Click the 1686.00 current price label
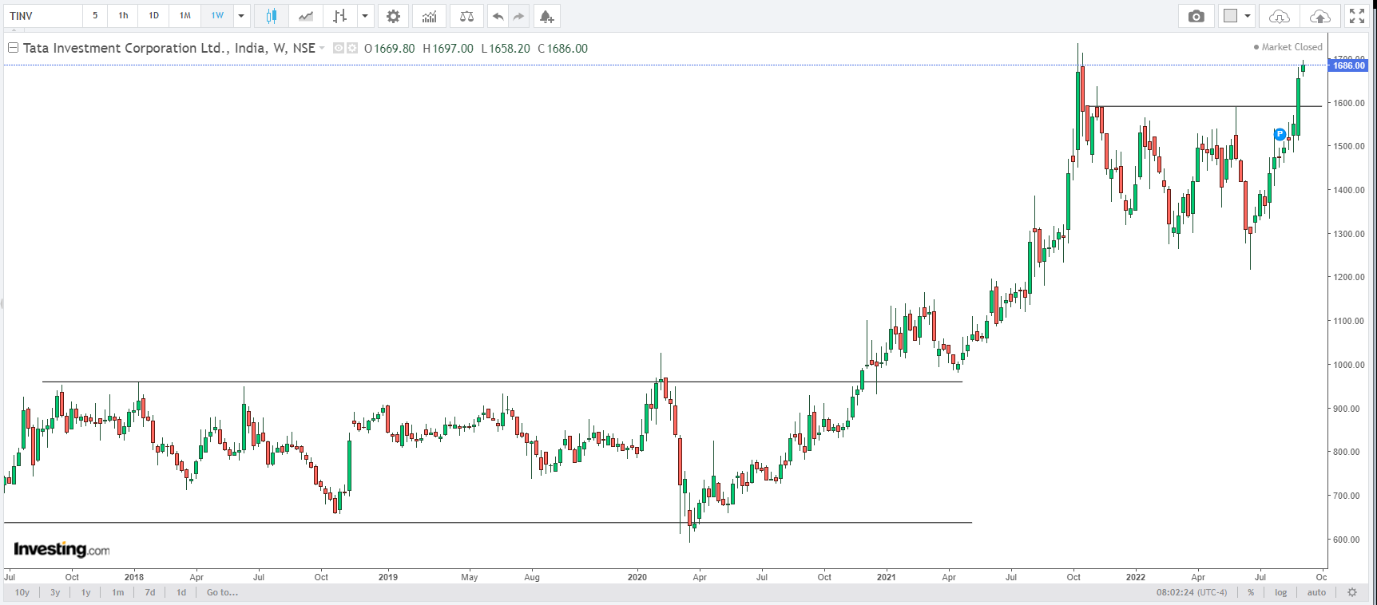1377x605 pixels. click(x=1348, y=65)
